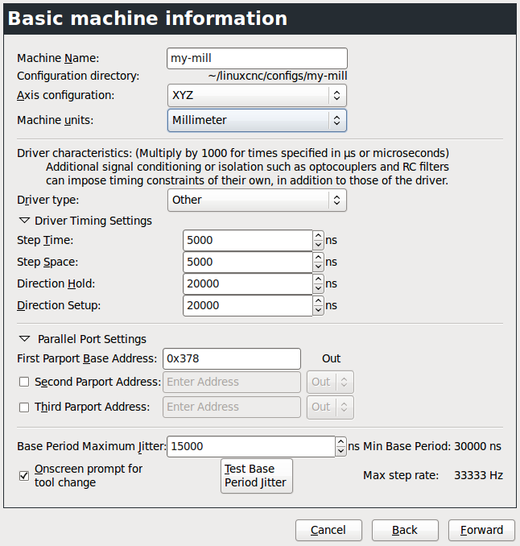Decrease the Step Space spinner value
This screenshot has height=546, width=520.
tap(318, 267)
